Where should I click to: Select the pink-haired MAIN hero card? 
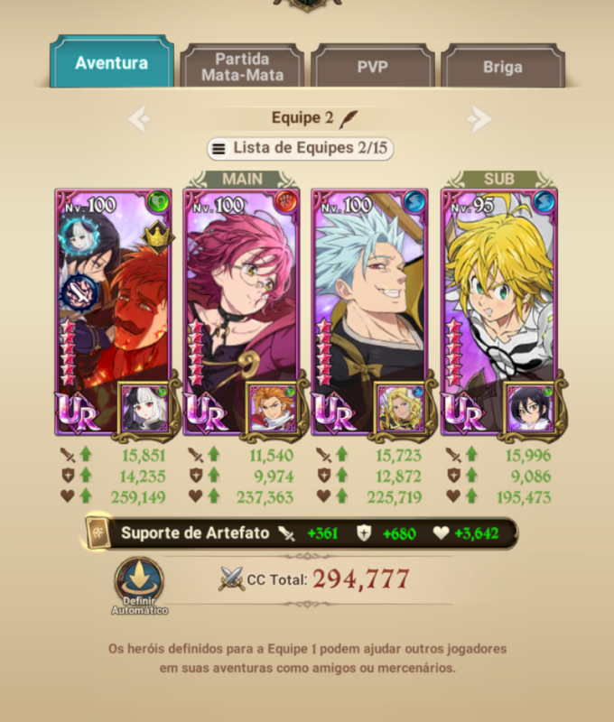coord(241,311)
